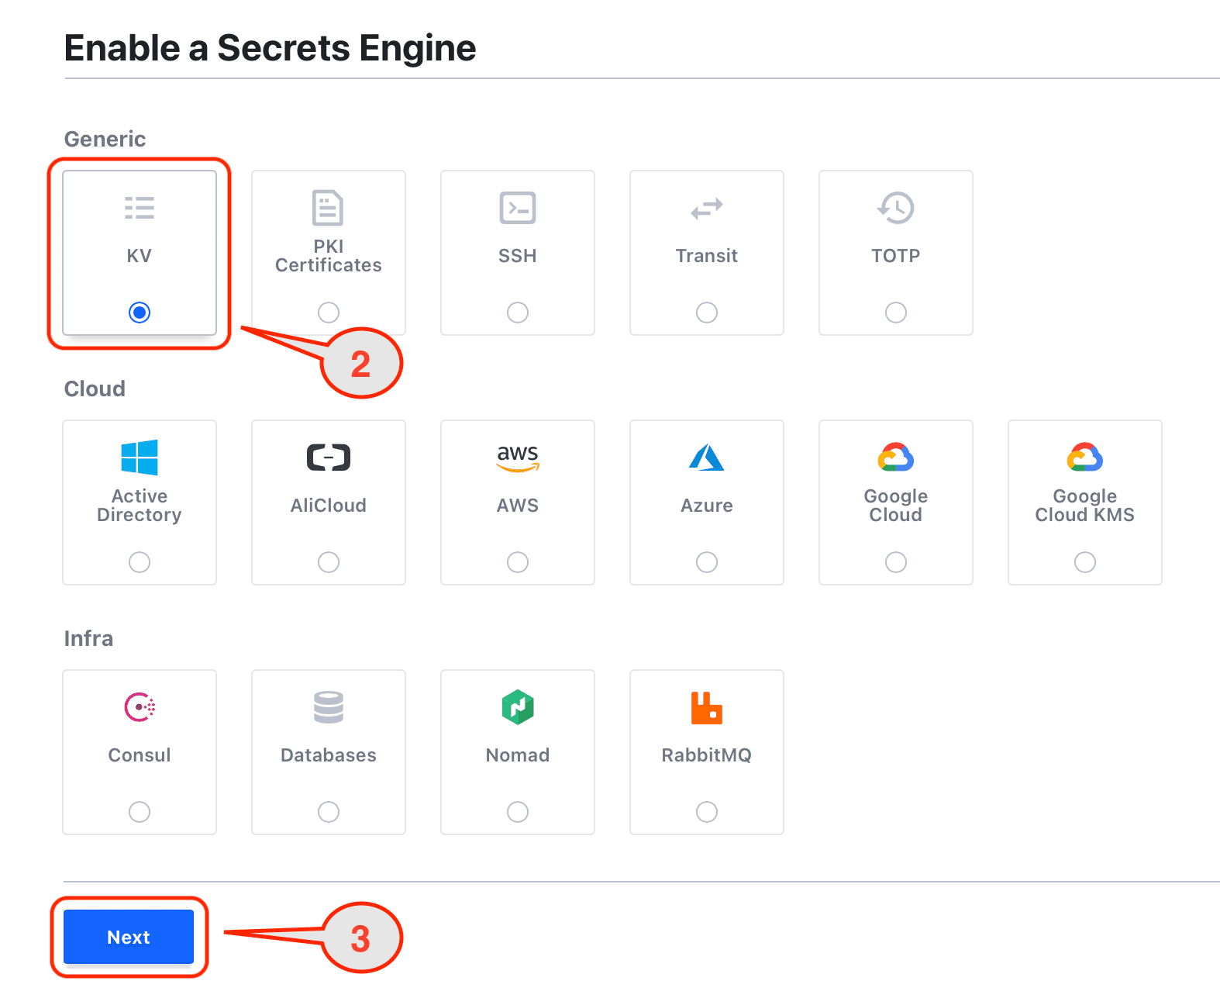1220x1005 pixels.
Task: Click the Databases engine icon
Action: 328,706
